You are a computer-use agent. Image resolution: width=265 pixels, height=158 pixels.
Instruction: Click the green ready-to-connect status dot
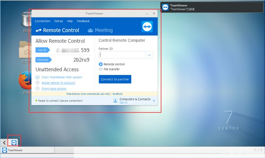(36, 100)
